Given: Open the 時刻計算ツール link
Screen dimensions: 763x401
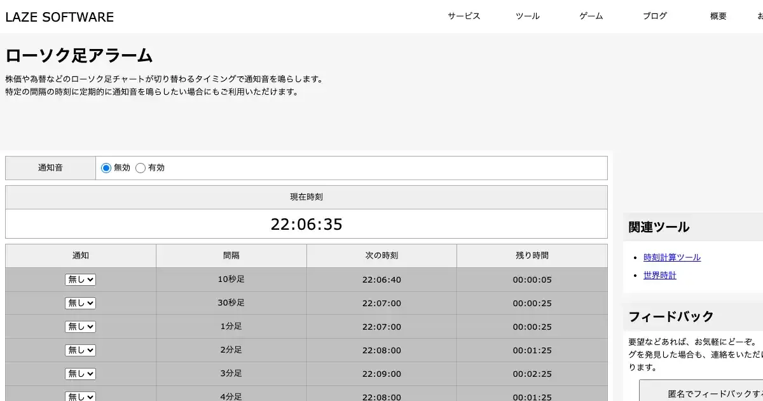Looking at the screenshot, I should click(671, 258).
